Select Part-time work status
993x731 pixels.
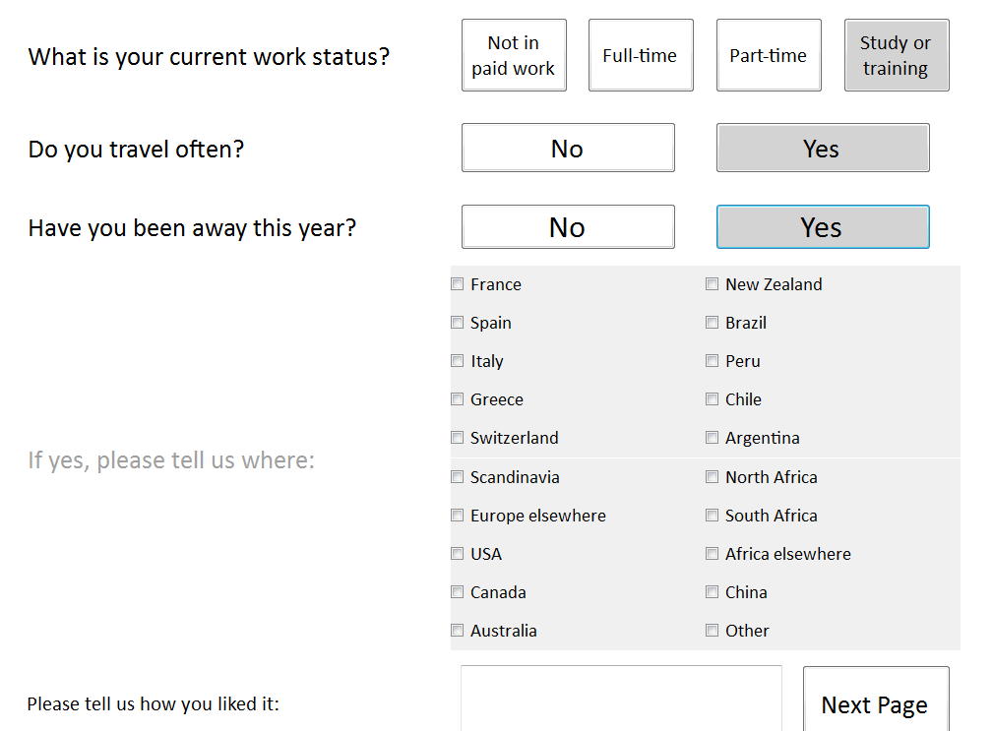tap(769, 55)
